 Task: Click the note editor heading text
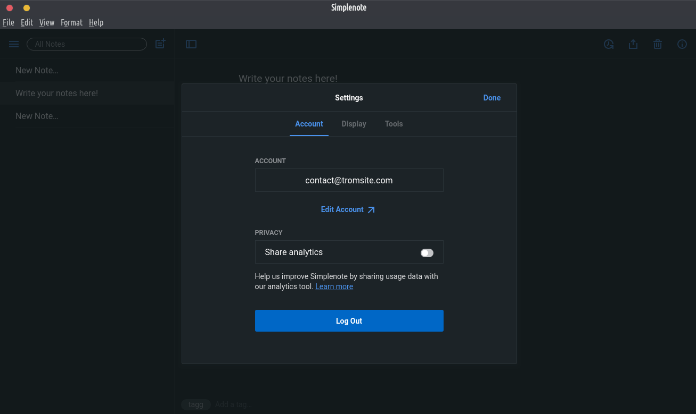coord(288,78)
